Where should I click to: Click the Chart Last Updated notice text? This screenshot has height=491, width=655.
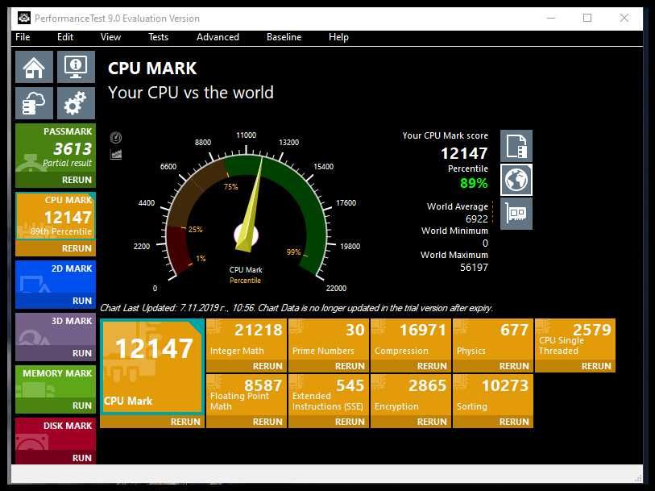[296, 308]
